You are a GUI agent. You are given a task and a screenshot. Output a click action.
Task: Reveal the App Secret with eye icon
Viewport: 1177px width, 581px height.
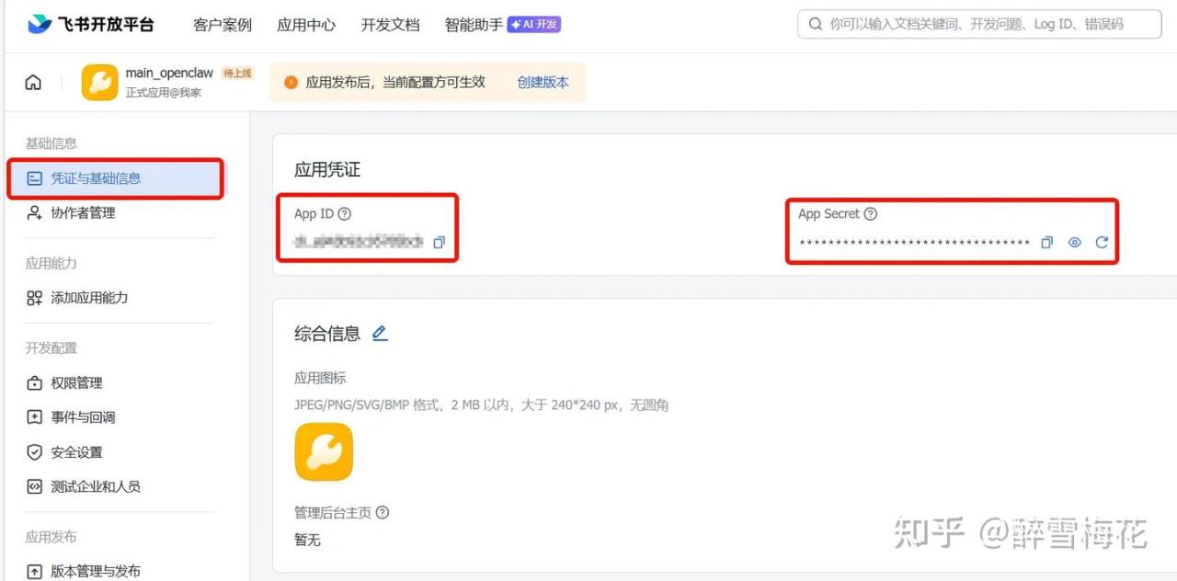pos(1074,243)
